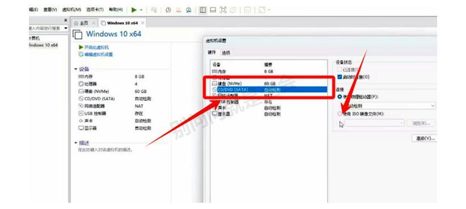Open the stretch display dropdown arrow
Screen dimensions: 466x209
pyautogui.click(x=269, y=10)
